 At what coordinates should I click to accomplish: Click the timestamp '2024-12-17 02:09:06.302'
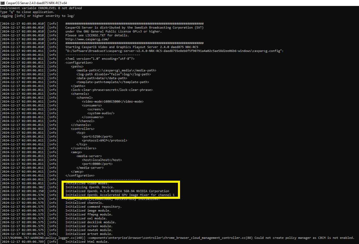[23, 187]
